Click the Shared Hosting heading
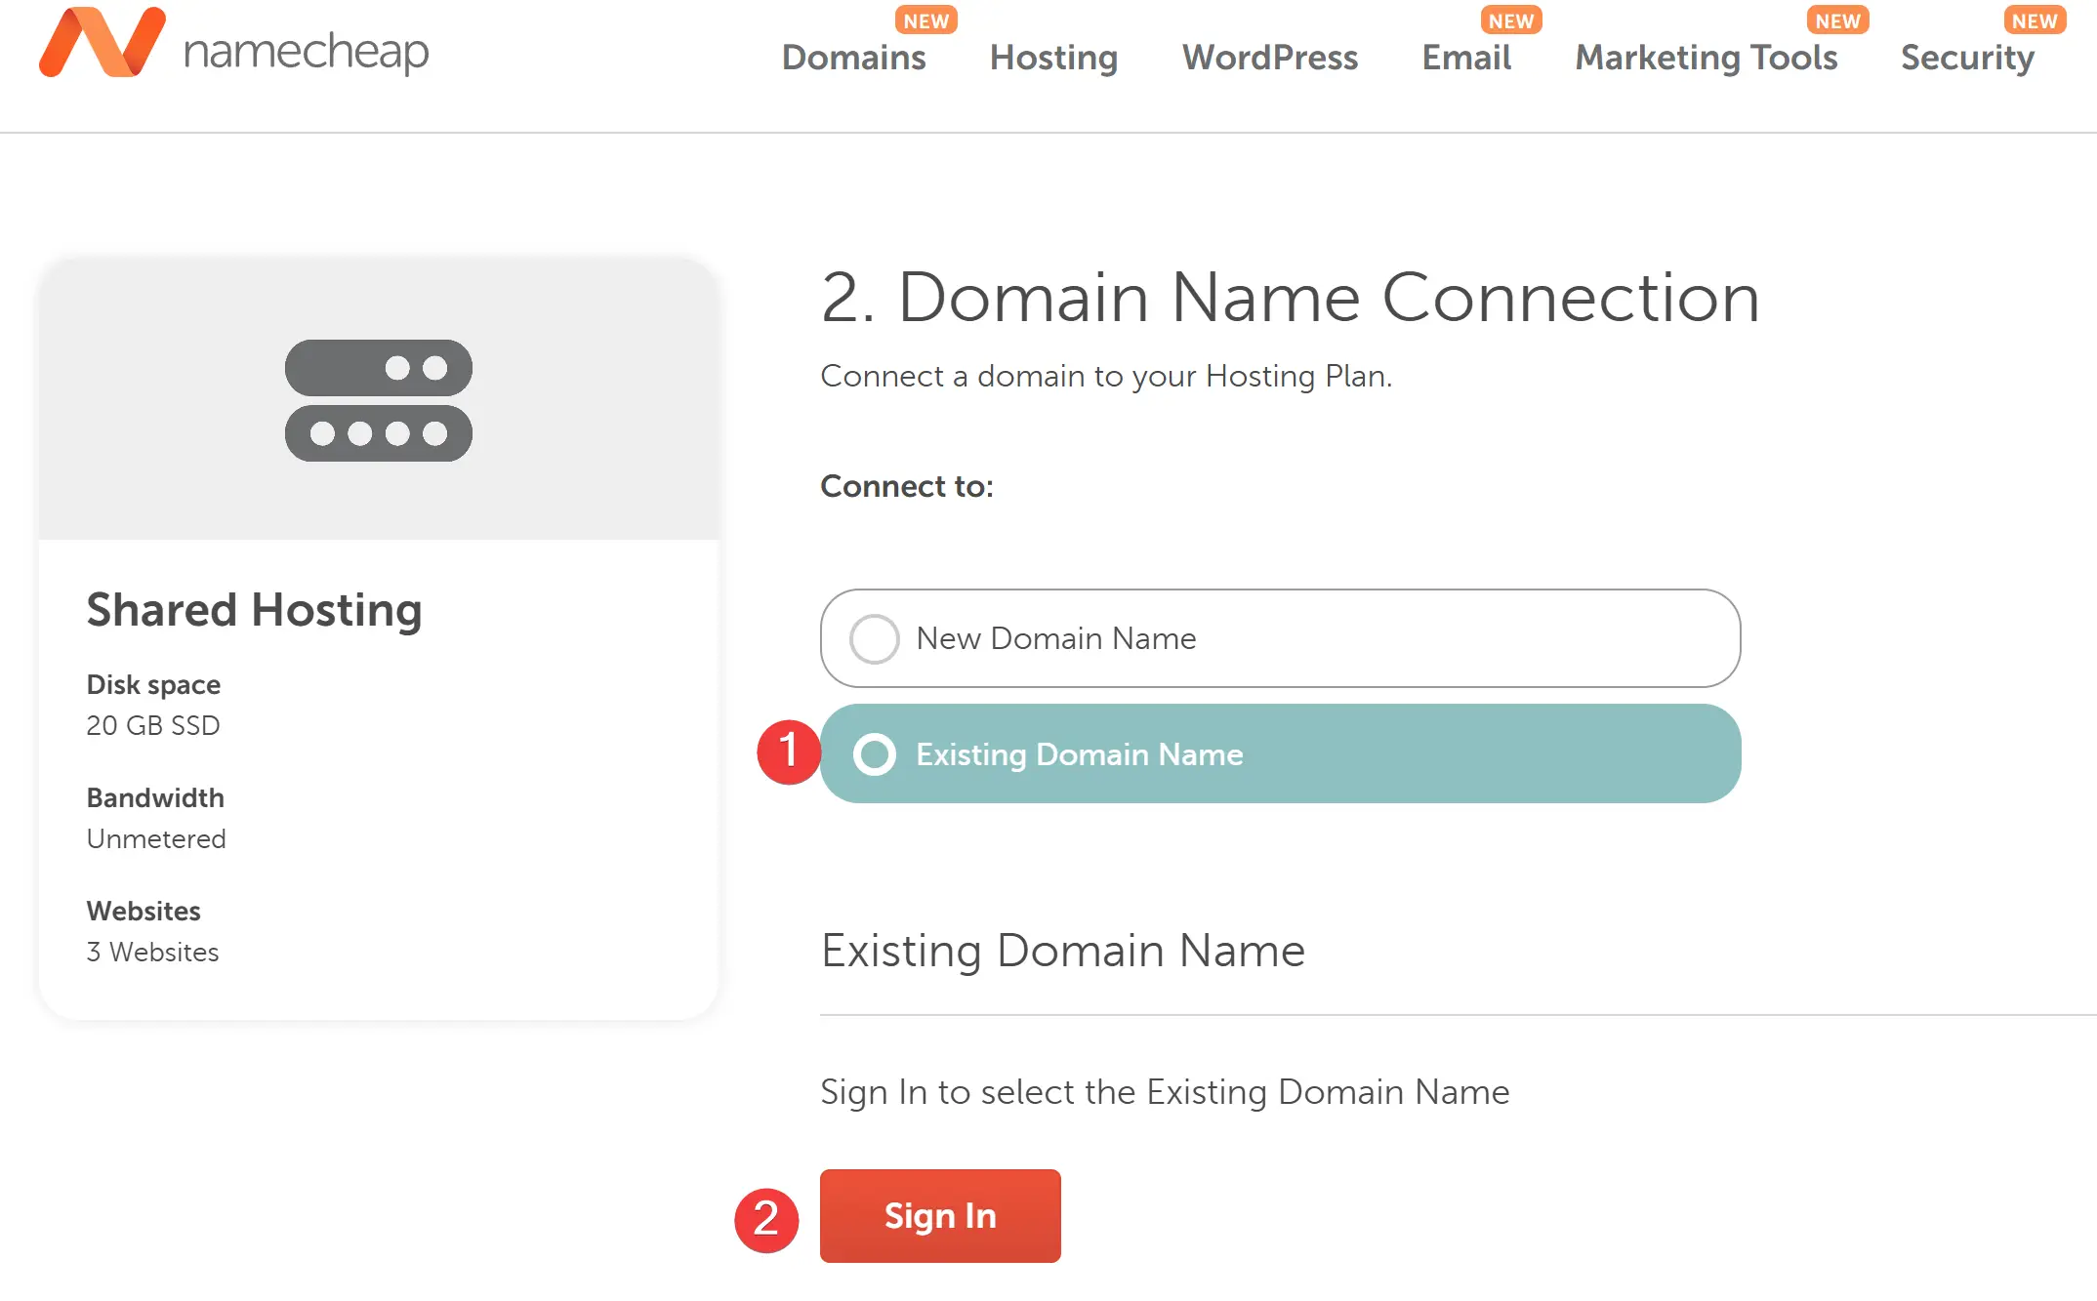The width and height of the screenshot is (2097, 1301). tap(254, 610)
